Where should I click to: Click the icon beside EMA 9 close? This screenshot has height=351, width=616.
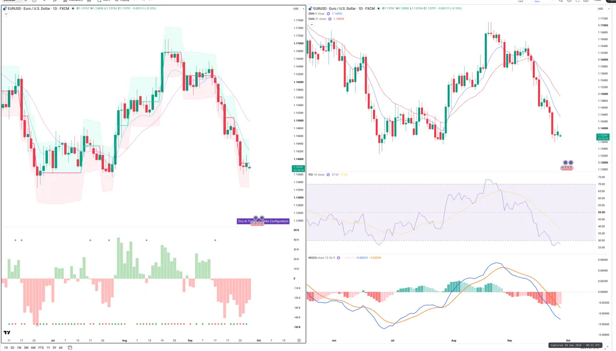(329, 14)
